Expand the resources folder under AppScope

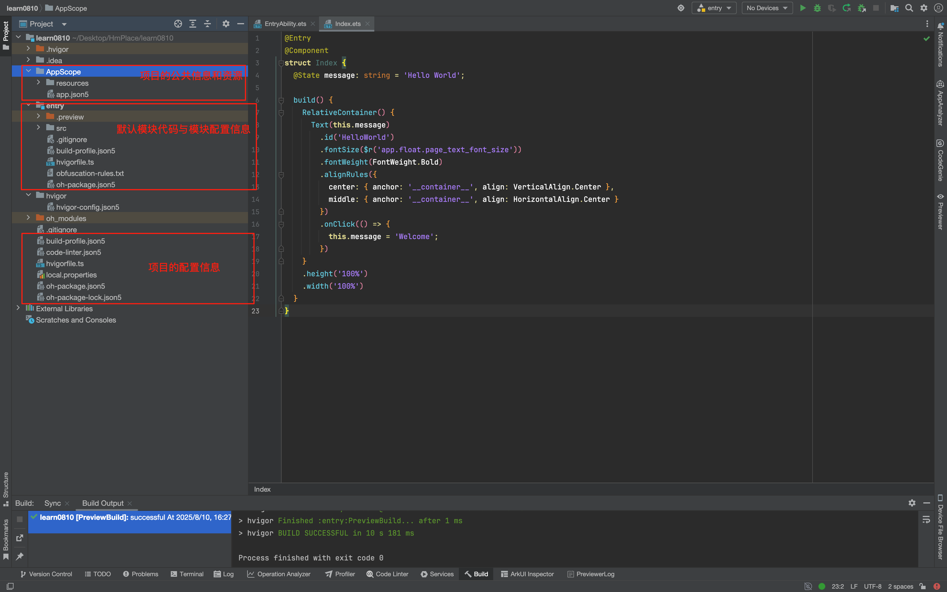click(x=38, y=83)
